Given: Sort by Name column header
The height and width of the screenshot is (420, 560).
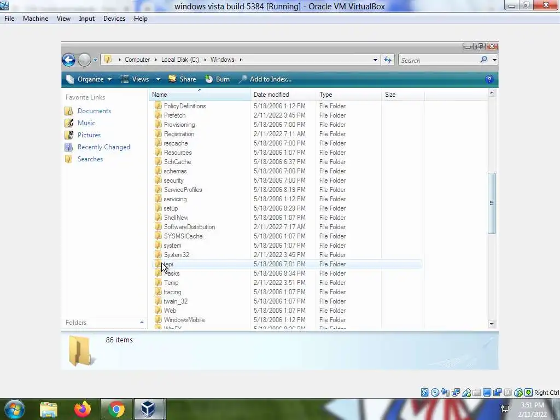Looking at the screenshot, I should (199, 95).
